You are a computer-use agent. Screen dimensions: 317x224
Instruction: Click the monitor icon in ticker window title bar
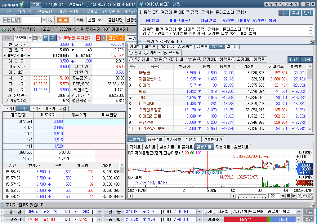coord(271,4)
